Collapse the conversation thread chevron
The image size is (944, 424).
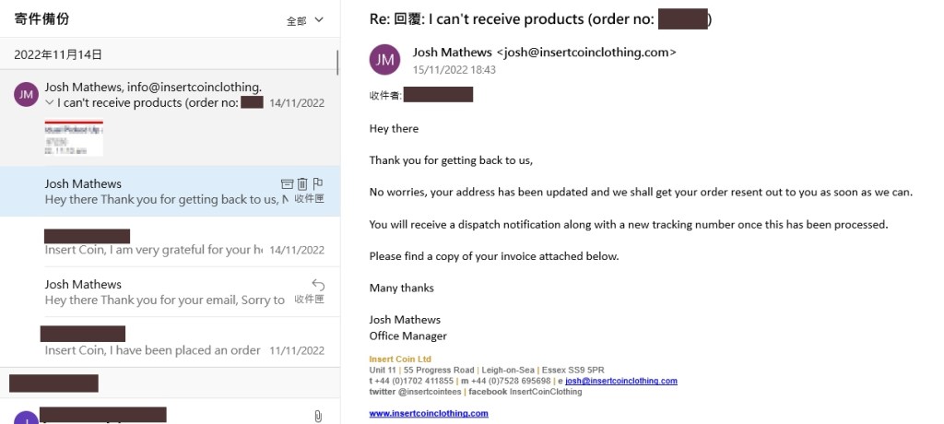[x=50, y=103]
